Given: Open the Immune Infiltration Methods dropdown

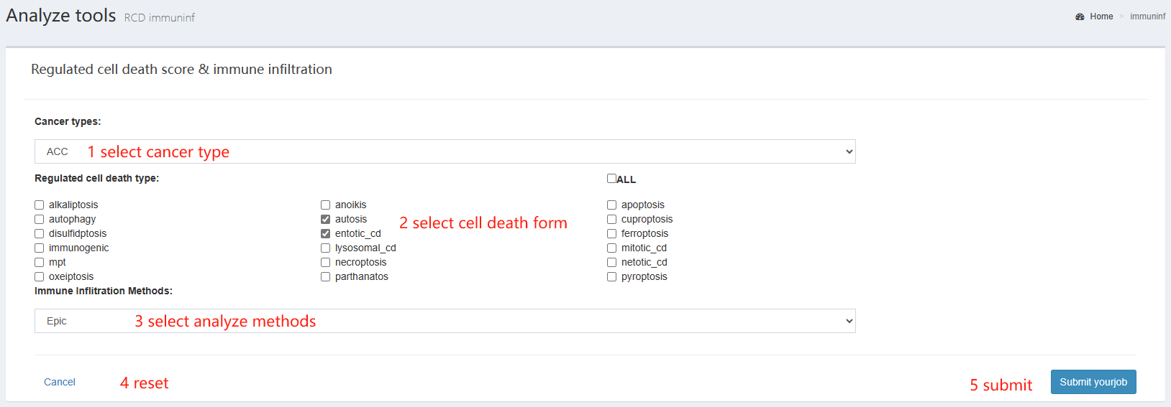Looking at the screenshot, I should (445, 321).
